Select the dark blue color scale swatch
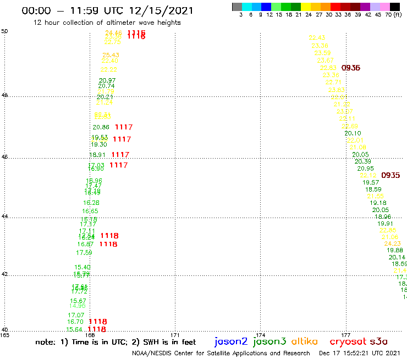 266,7
